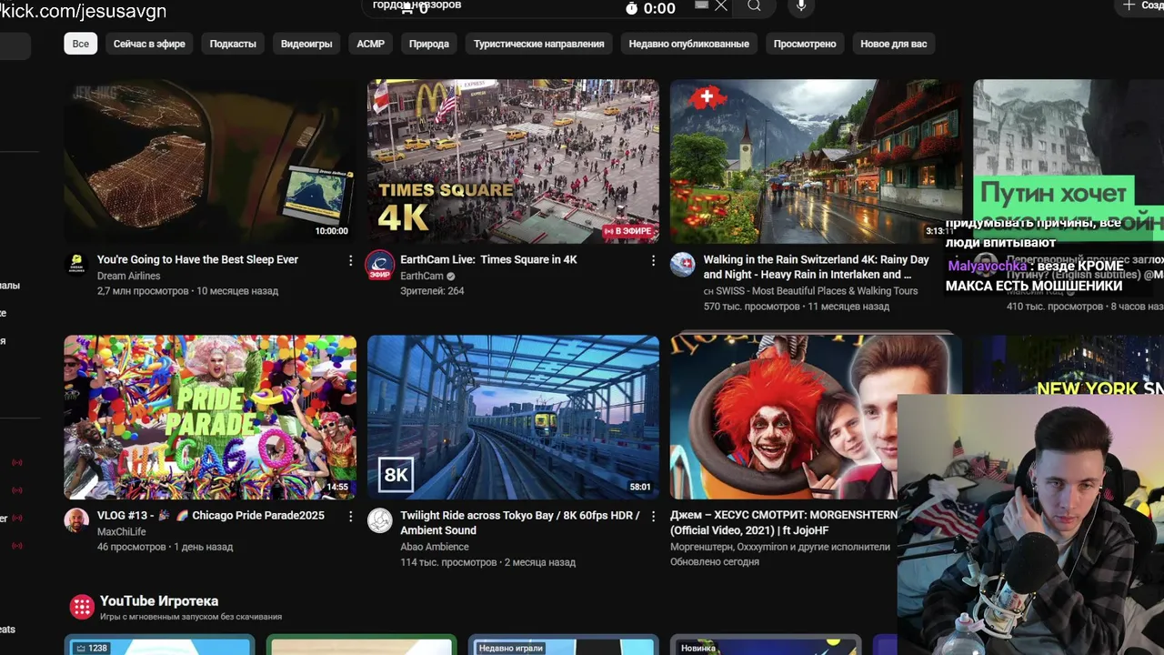Select the 'АСМР' chip
1164x655 pixels.
(371, 44)
